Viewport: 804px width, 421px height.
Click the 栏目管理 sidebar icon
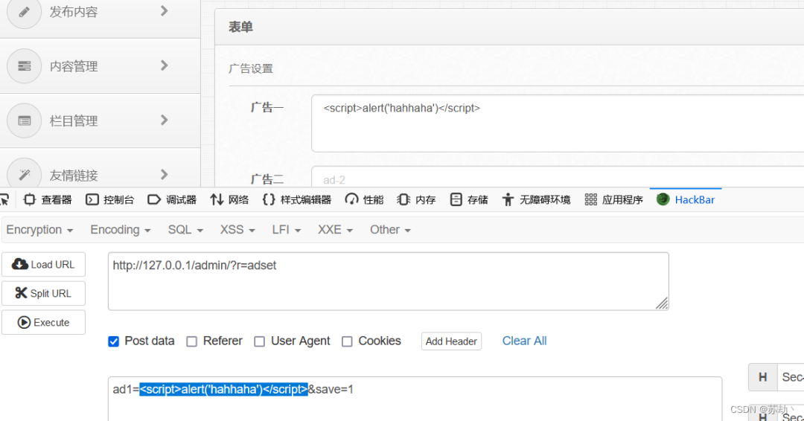pos(24,121)
